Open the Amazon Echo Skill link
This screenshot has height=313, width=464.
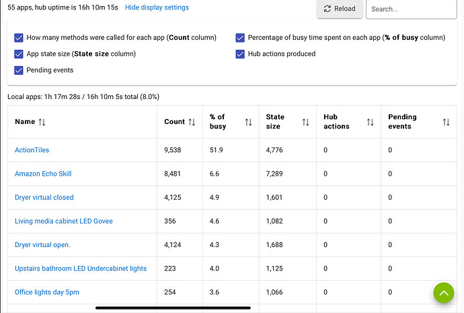43,174
